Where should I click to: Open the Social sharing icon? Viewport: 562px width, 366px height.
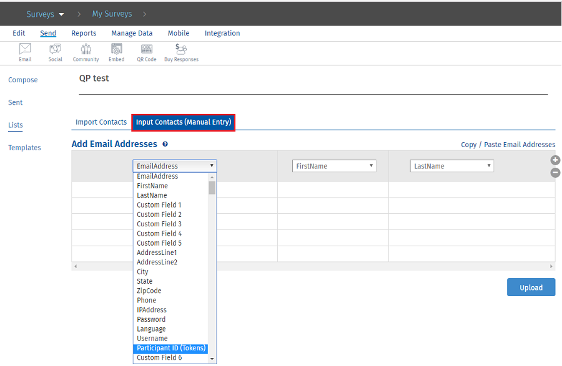point(55,50)
